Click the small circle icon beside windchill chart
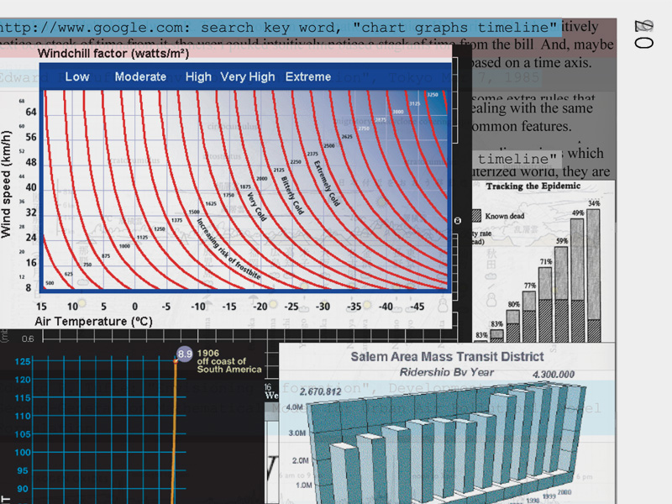Viewport: 672px width, 504px height. pyautogui.click(x=458, y=220)
